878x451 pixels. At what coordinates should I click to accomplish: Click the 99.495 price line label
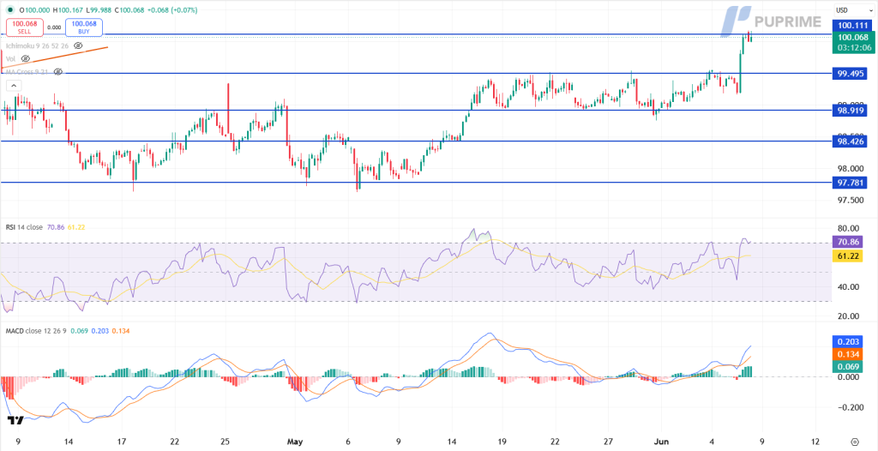850,74
